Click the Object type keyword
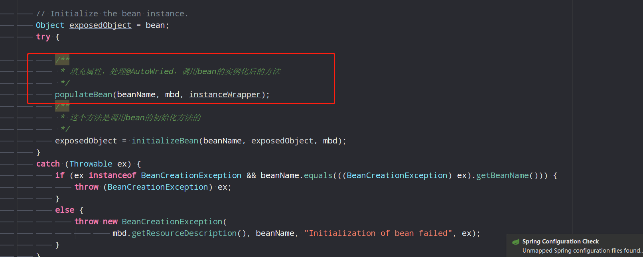The width and height of the screenshot is (643, 257). 50,25
